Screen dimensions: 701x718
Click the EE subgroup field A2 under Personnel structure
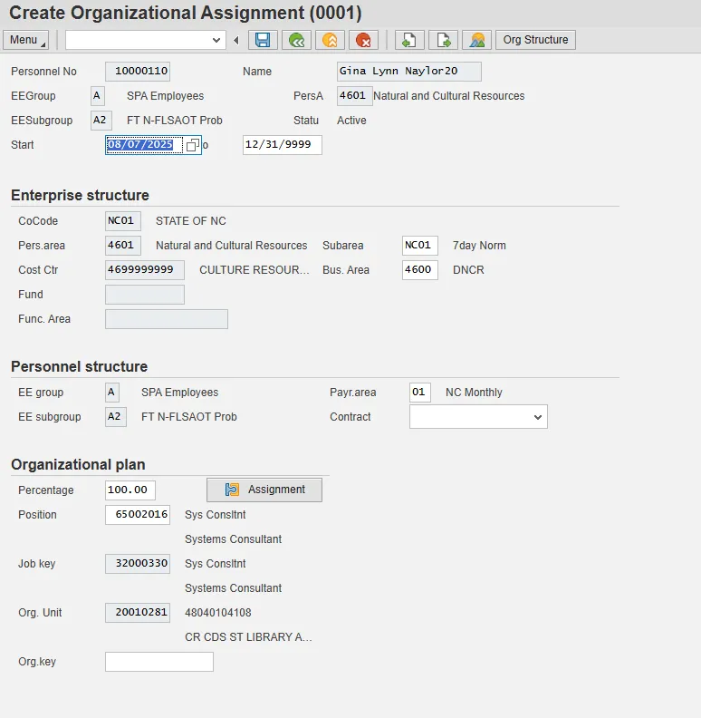click(116, 417)
